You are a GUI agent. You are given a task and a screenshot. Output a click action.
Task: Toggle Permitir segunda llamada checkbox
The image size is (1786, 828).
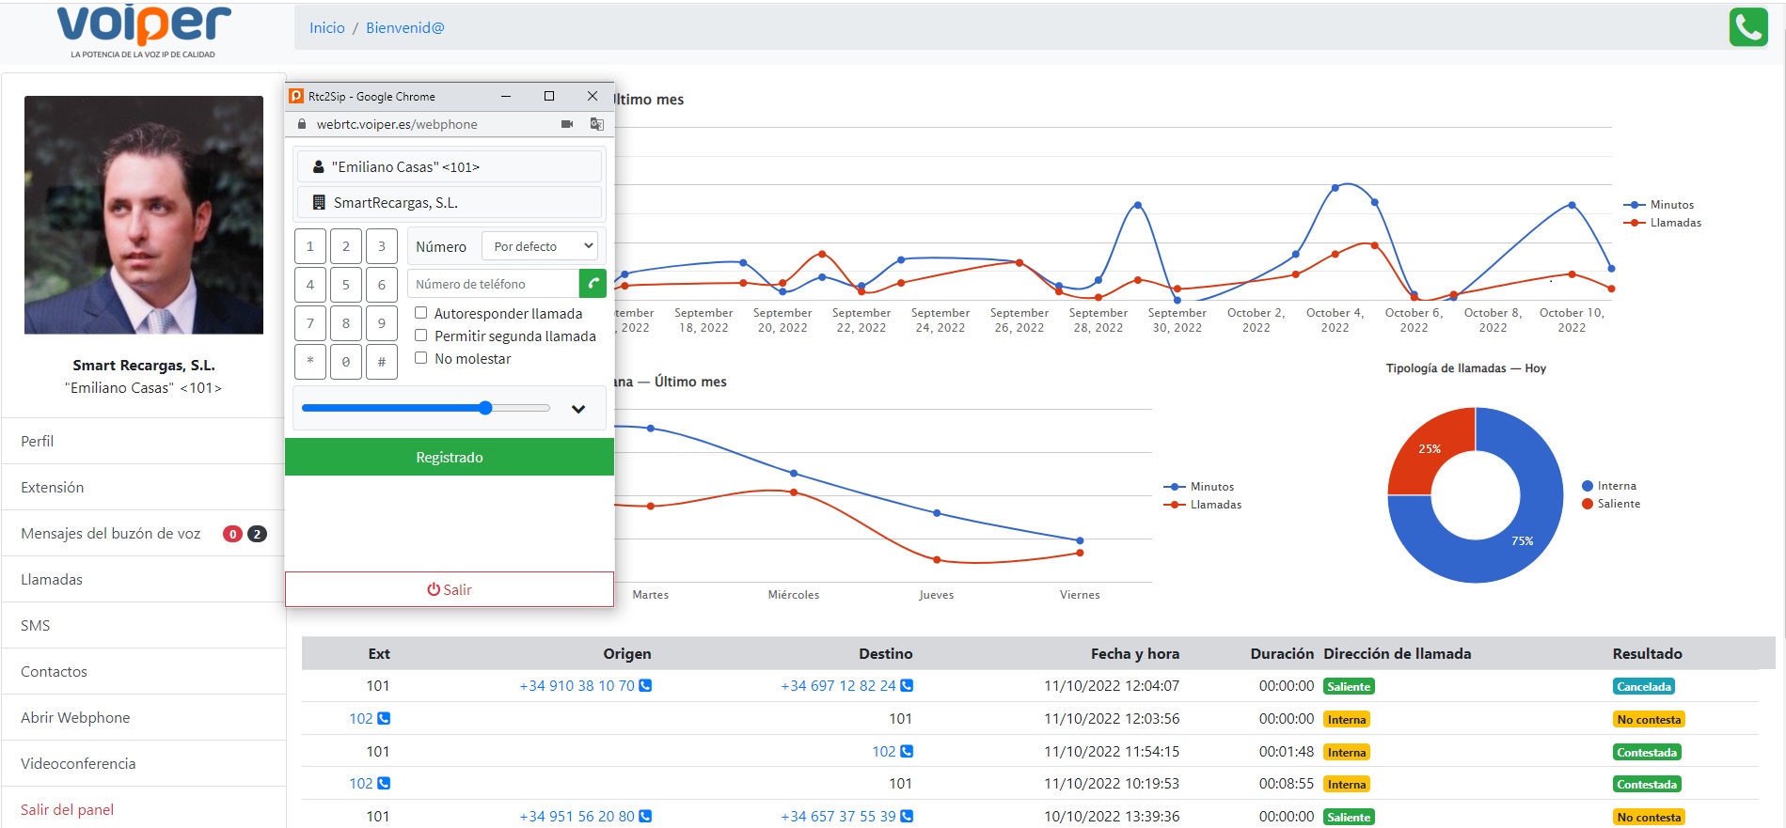[x=421, y=336]
